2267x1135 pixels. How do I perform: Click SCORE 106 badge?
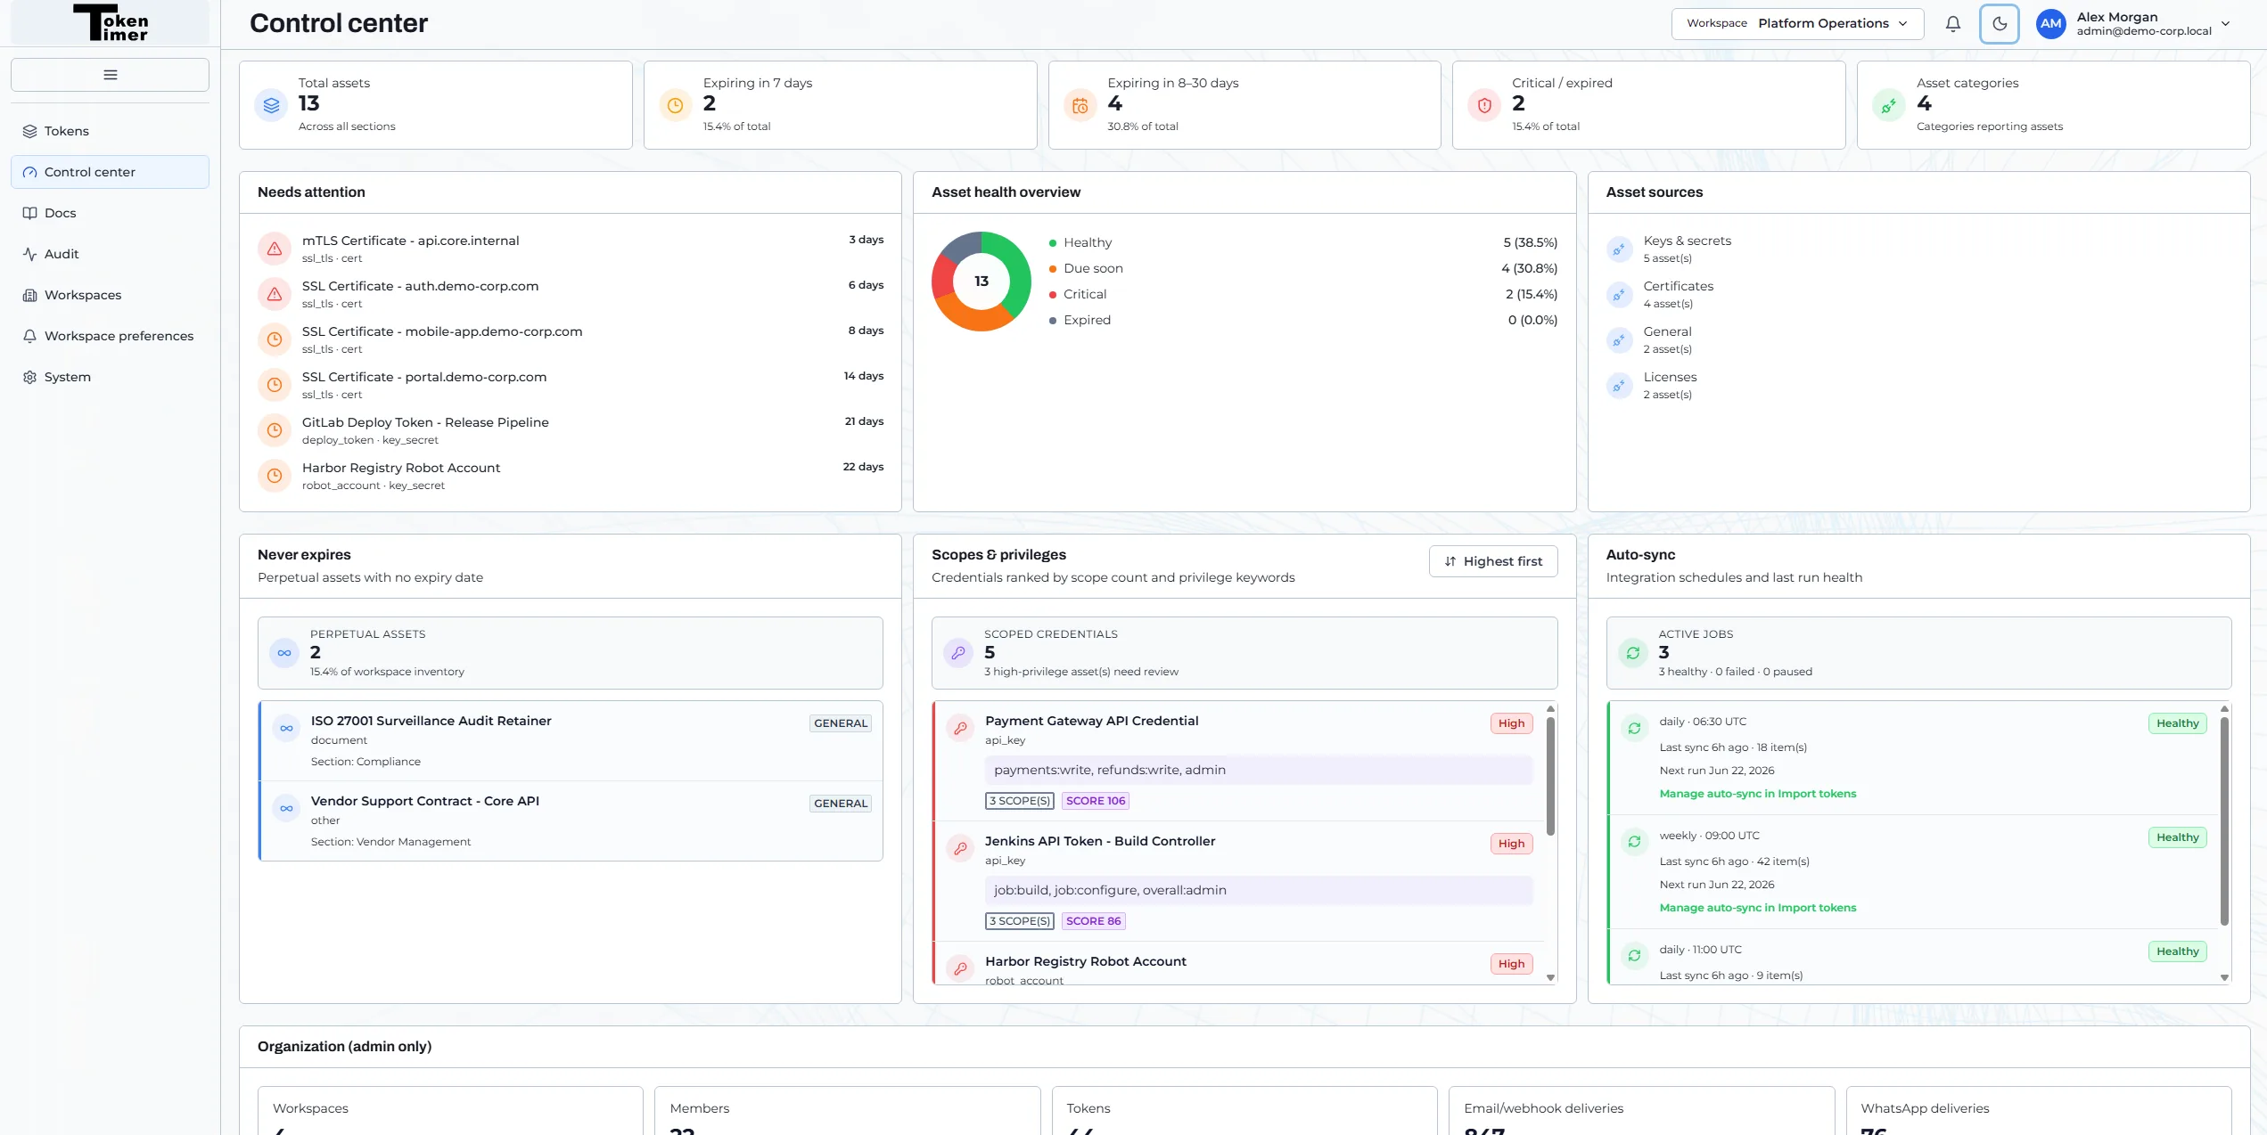tap(1096, 801)
